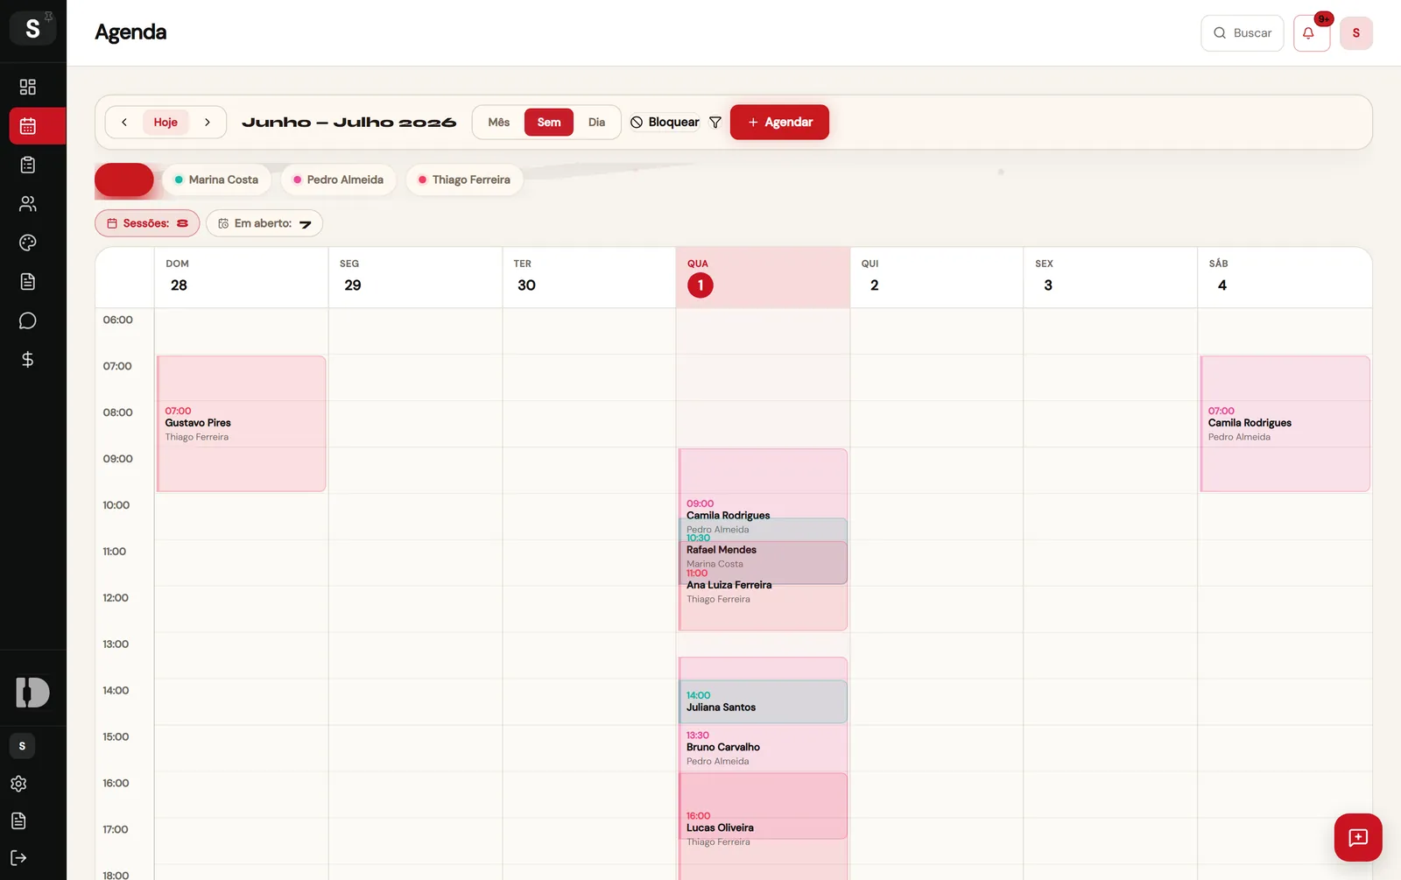Jump to today with Hoje
This screenshot has width=1401, height=880.
tap(165, 123)
